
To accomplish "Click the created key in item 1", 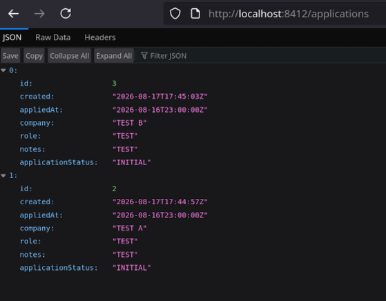I will (37, 202).
